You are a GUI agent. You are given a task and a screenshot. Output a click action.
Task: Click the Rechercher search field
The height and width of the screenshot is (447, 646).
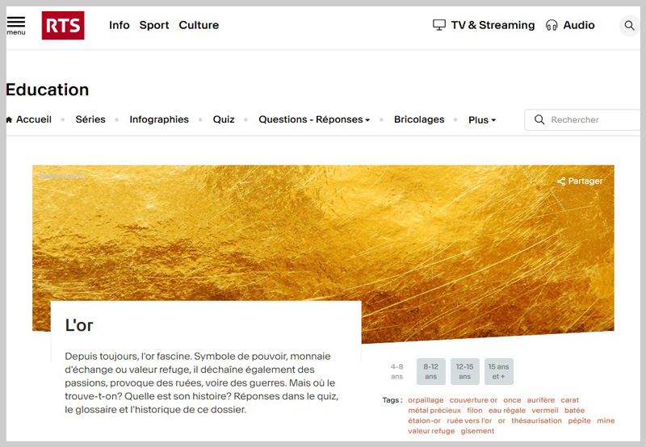(592, 119)
